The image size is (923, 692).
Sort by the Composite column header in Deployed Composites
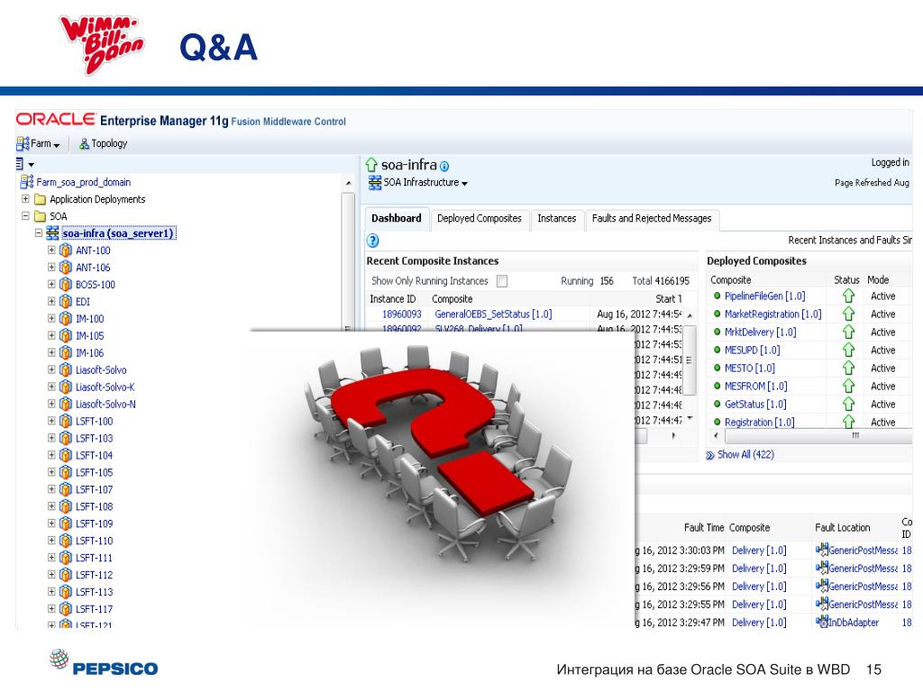tap(730, 280)
